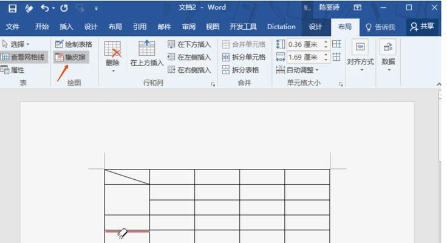Open Customize Quick Access Toolbar dropdown
Viewport: 447px width, 243px height.
coord(97,9)
